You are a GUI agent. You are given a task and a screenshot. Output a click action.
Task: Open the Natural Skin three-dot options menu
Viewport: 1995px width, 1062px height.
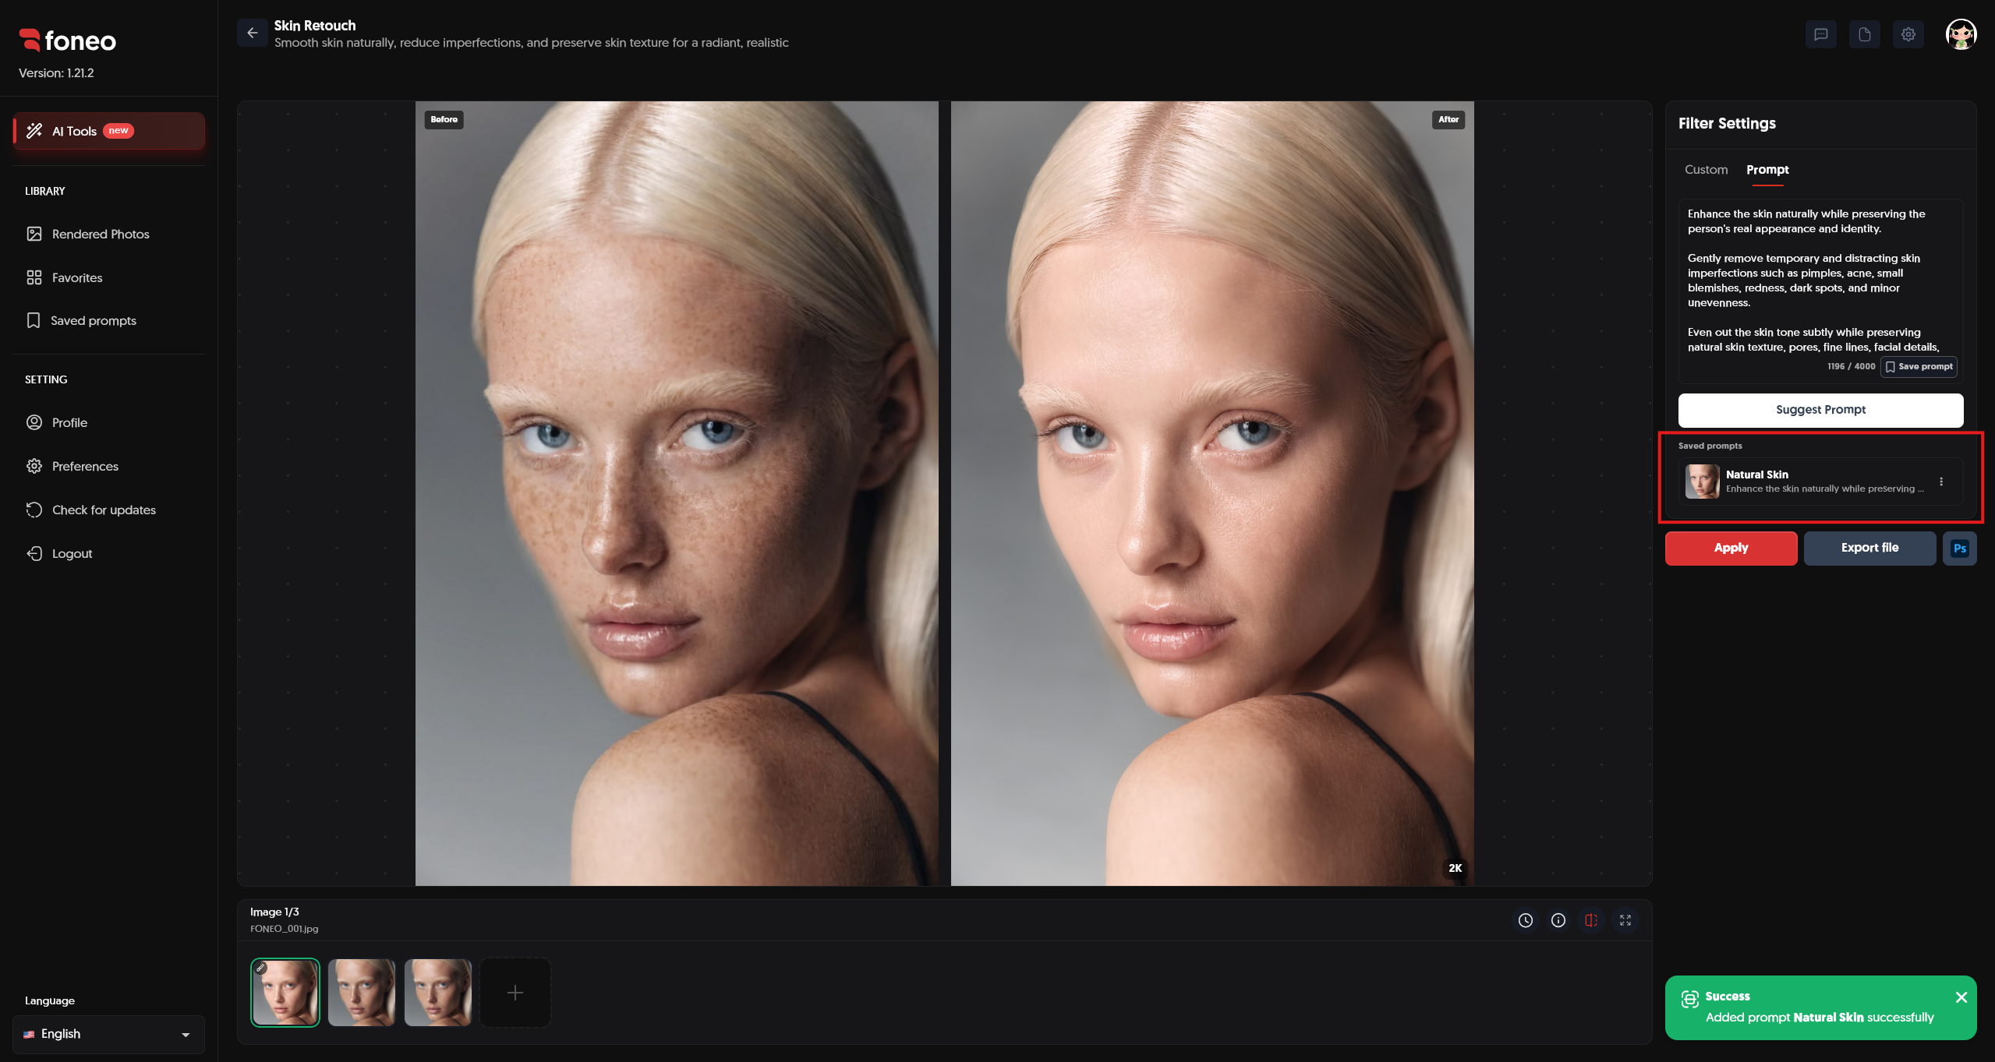pos(1941,482)
